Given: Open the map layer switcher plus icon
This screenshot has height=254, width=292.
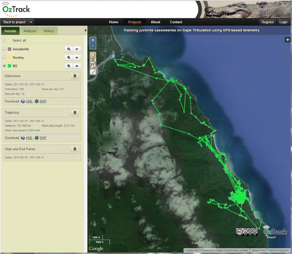Looking at the screenshot, I should [x=288, y=40].
